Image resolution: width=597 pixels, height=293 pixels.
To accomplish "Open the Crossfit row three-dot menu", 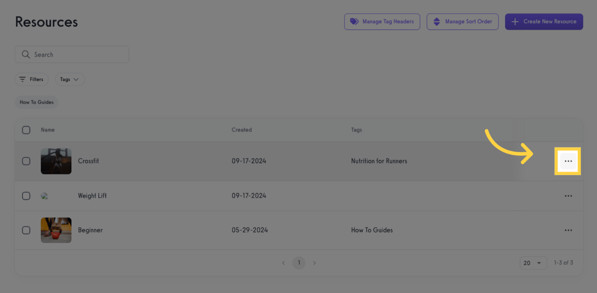I will [568, 161].
